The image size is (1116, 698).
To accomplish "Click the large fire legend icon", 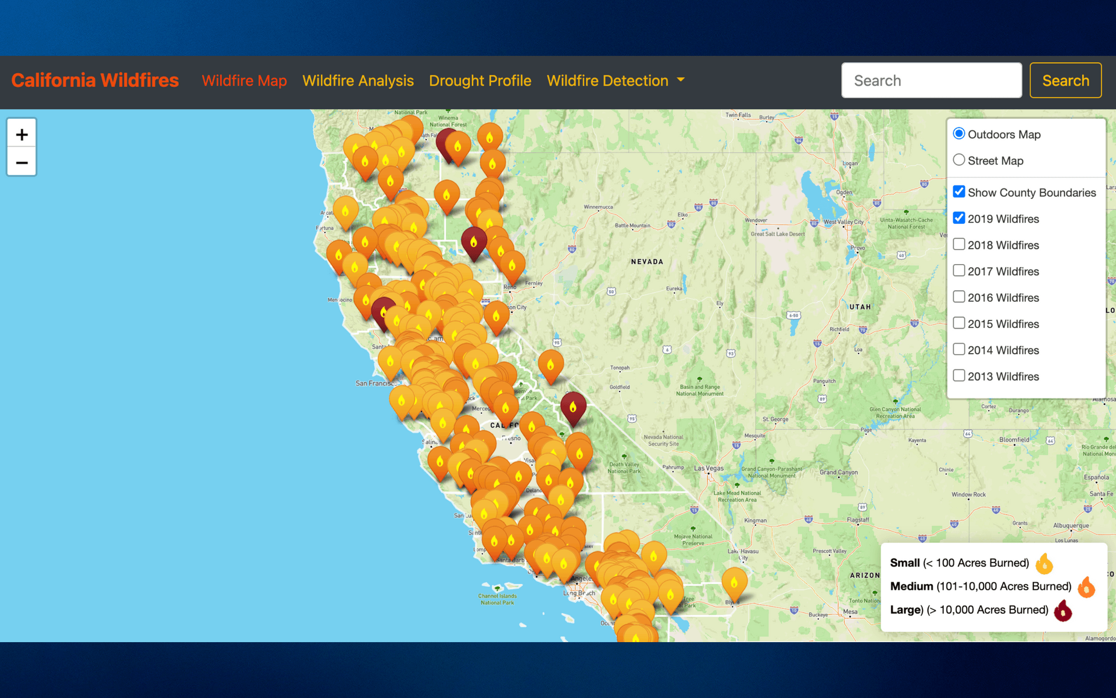I will 1063,611.
